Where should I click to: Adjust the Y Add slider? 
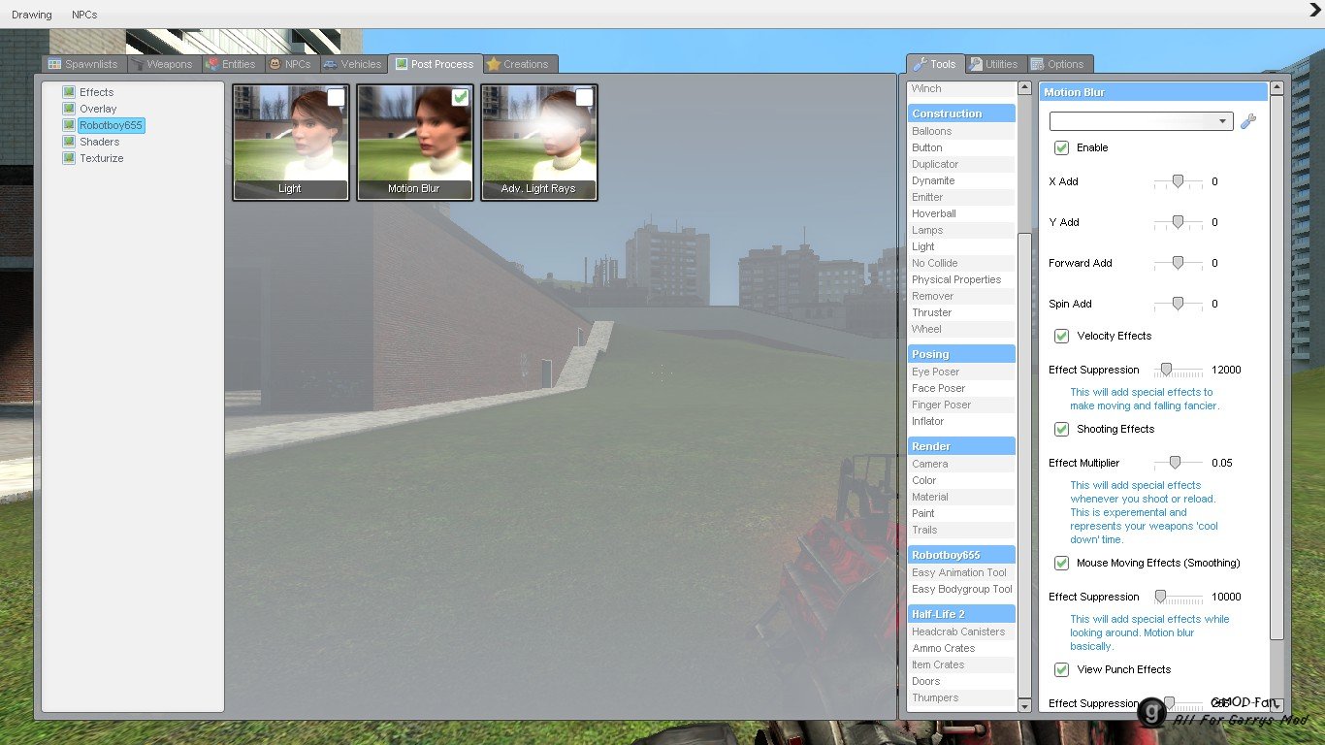(1178, 222)
